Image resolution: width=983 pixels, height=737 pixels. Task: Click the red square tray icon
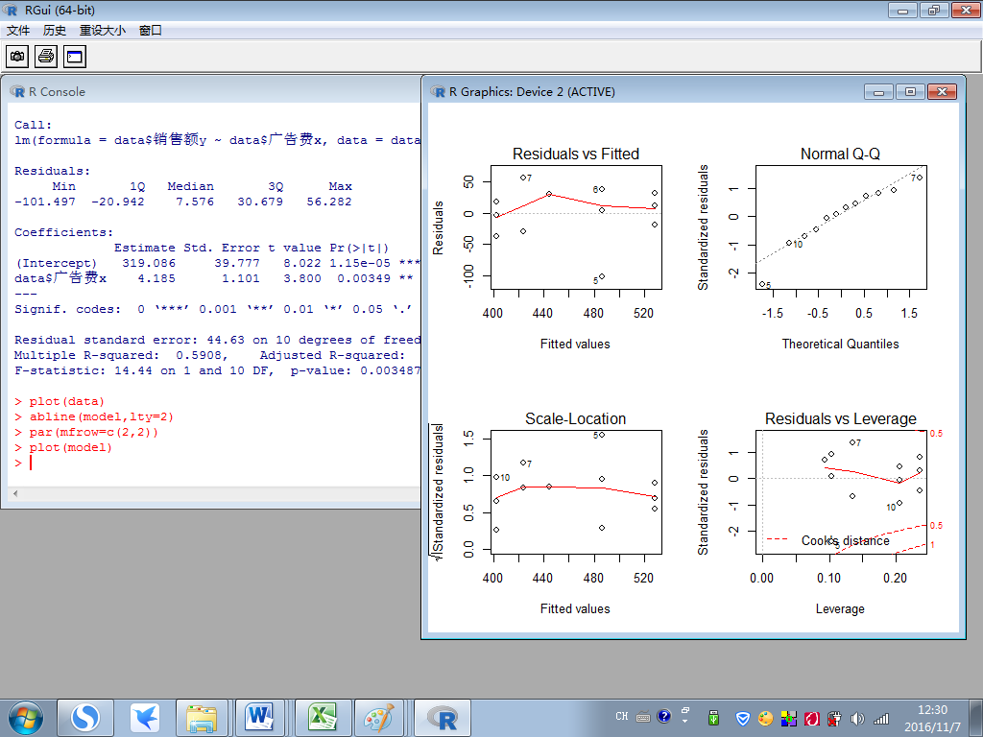pos(811,718)
